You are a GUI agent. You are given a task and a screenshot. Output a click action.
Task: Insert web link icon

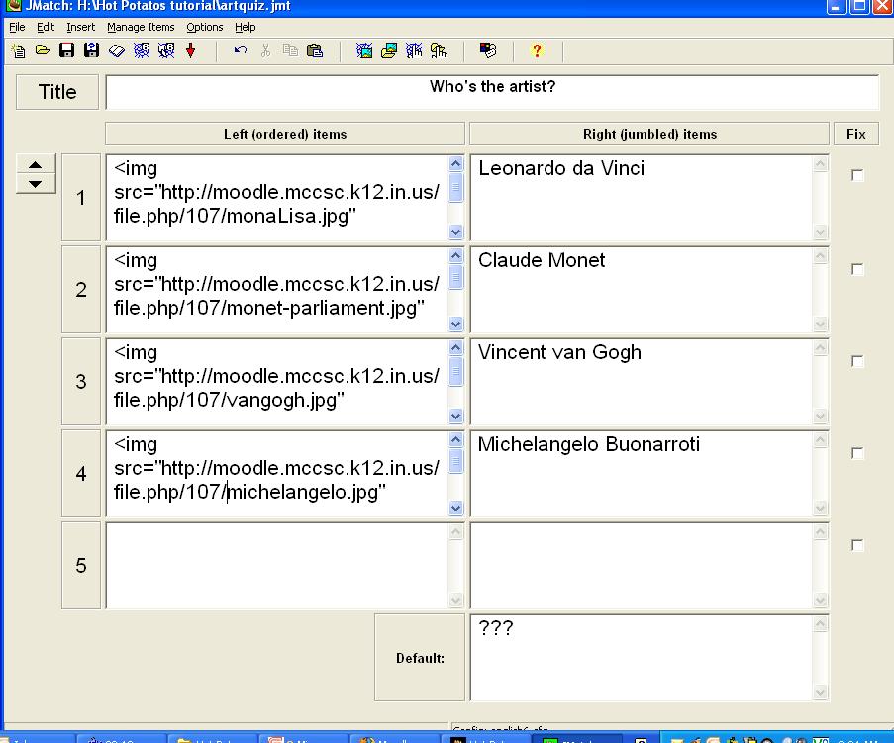(x=414, y=50)
